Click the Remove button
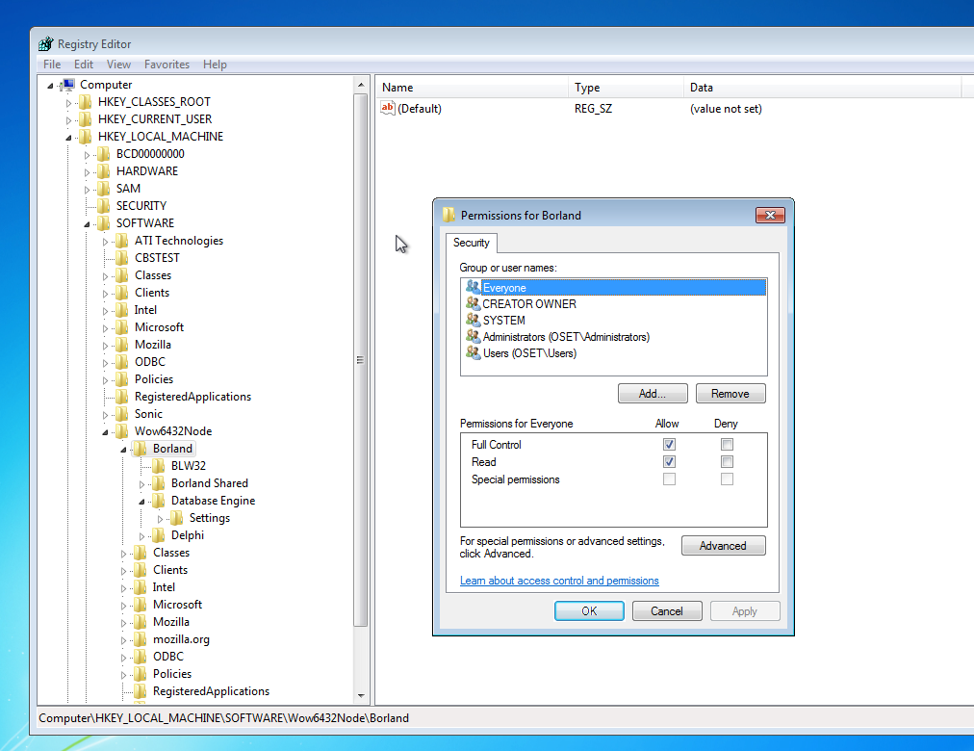Image resolution: width=974 pixels, height=751 pixels. pos(730,394)
